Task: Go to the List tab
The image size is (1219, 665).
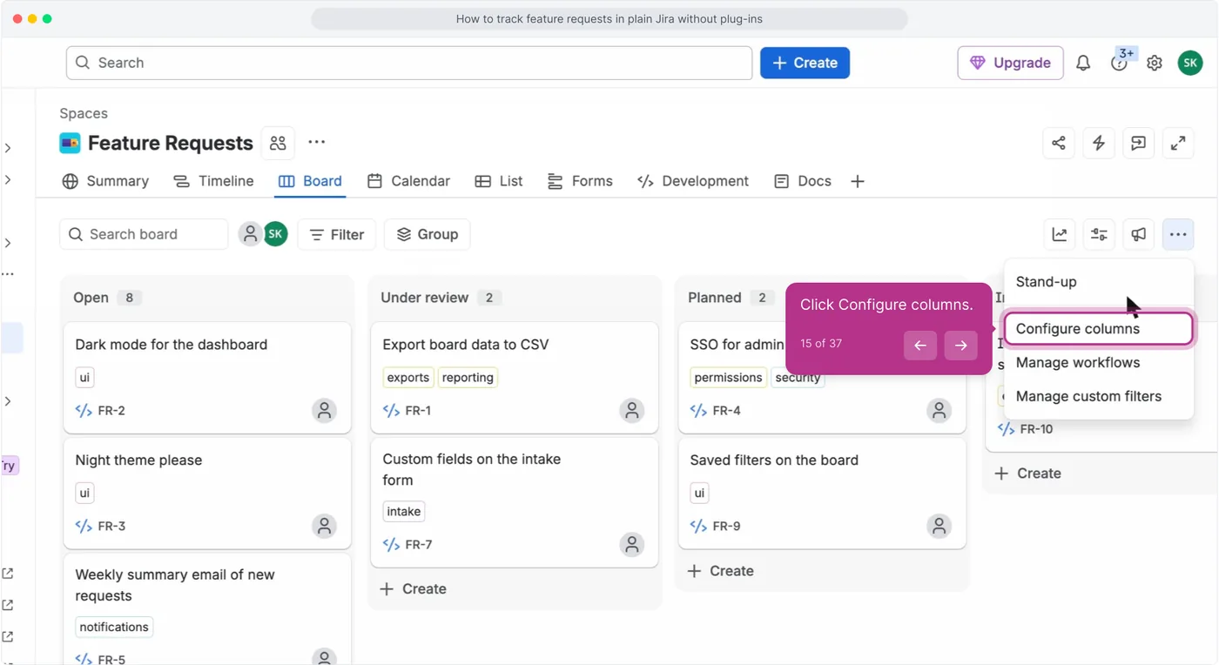Action: (499, 181)
